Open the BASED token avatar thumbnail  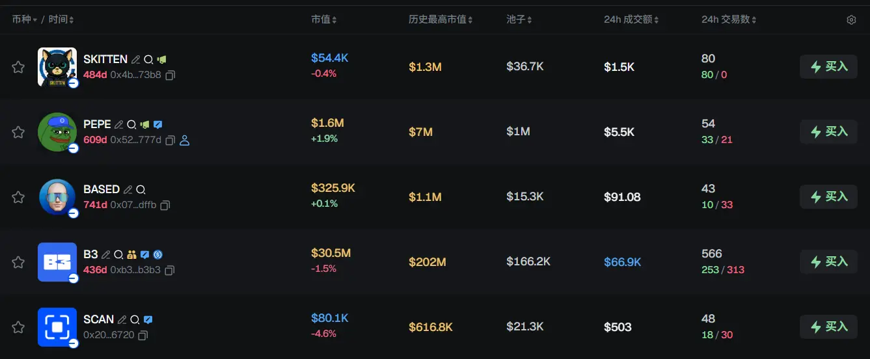57,196
